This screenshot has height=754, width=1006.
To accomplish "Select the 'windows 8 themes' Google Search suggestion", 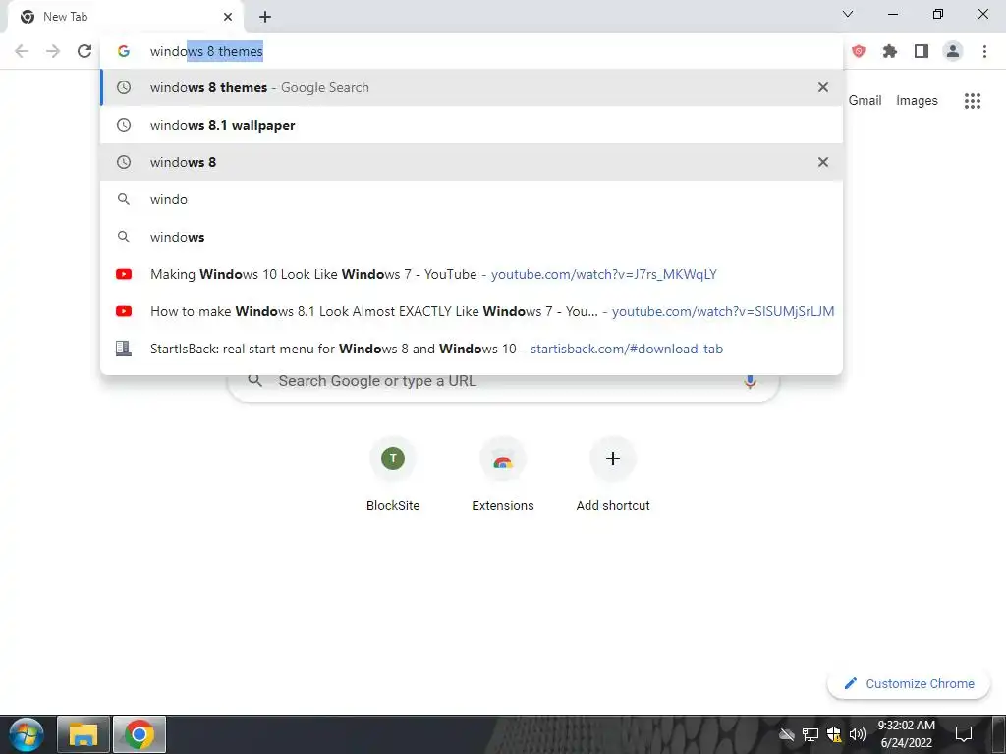I will [x=472, y=87].
